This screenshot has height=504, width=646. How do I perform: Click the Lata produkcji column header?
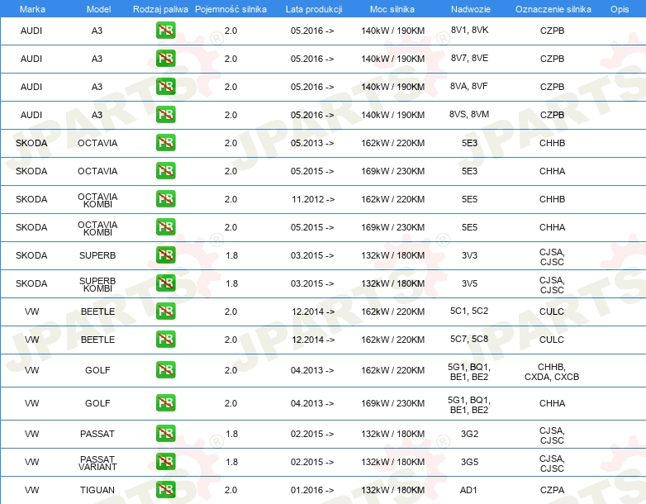click(314, 9)
